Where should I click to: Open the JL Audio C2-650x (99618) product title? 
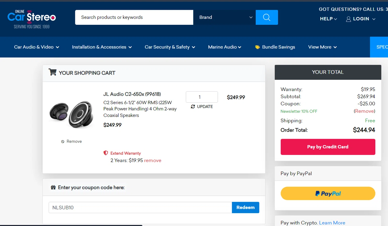coord(132,94)
